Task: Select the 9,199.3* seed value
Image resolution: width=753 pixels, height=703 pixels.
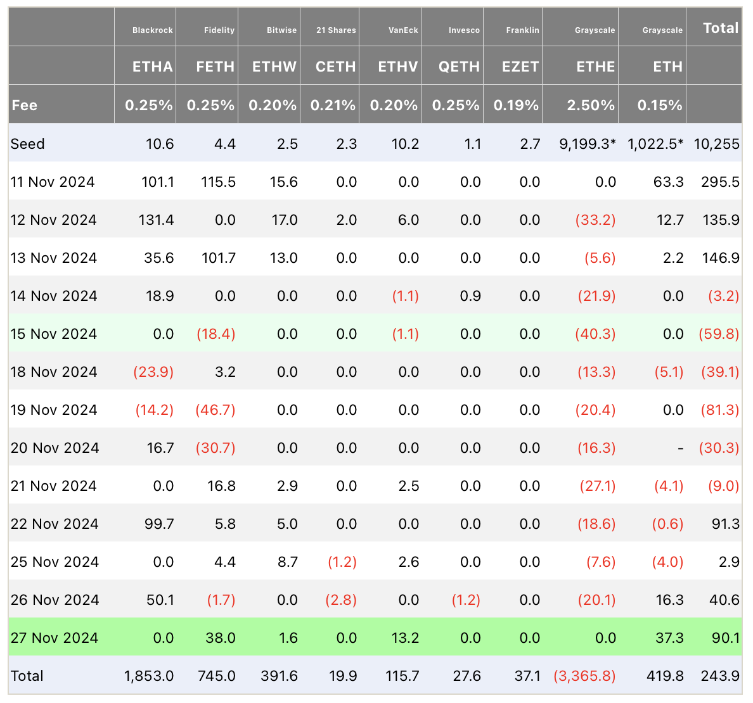Action: pyautogui.click(x=588, y=144)
